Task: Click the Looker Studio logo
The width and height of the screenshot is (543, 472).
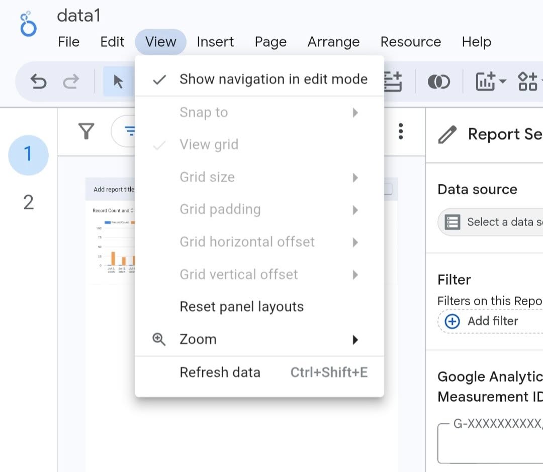Action: (x=28, y=24)
